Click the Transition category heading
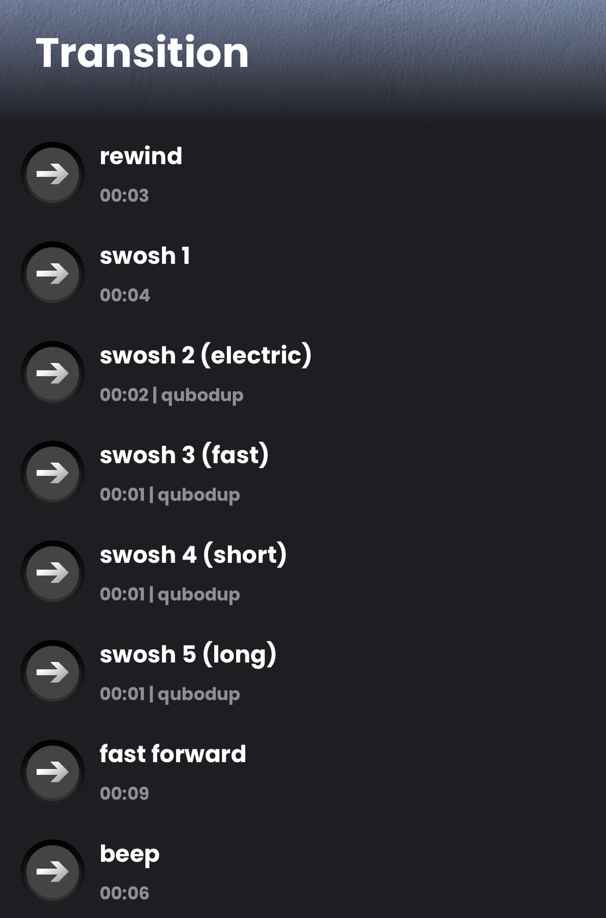Image resolution: width=606 pixels, height=918 pixels. (x=142, y=53)
